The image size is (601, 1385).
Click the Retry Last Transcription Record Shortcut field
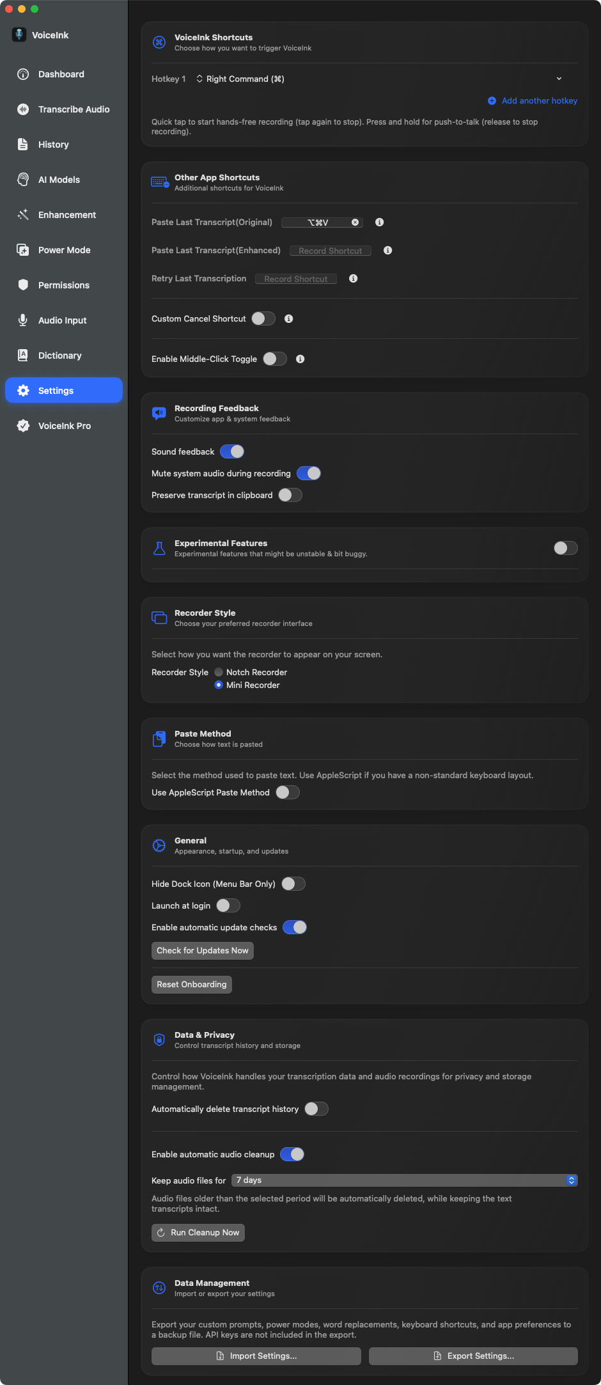point(295,279)
